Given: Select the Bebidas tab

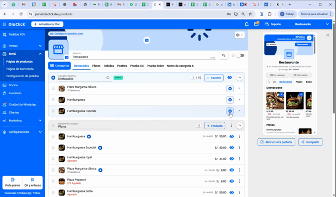Looking at the screenshot, I should click(x=109, y=66).
